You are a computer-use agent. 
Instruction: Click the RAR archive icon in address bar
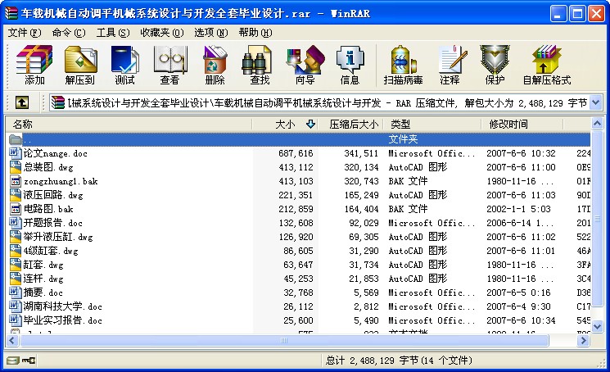pos(58,102)
